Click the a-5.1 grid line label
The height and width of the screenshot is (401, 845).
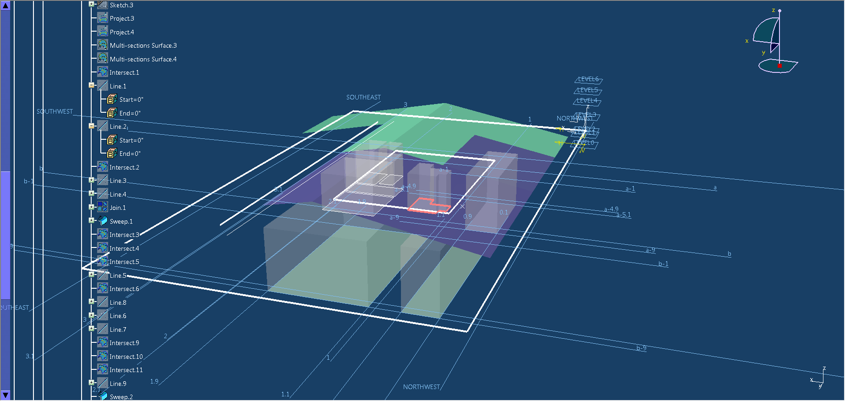coord(623,214)
